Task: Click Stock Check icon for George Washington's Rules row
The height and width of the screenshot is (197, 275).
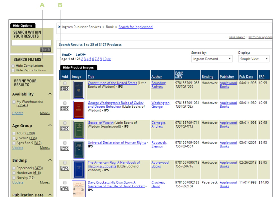Action: 65,108
